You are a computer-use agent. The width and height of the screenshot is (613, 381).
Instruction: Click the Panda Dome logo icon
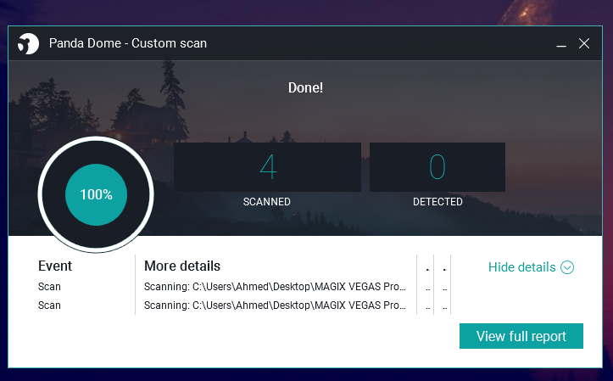29,43
